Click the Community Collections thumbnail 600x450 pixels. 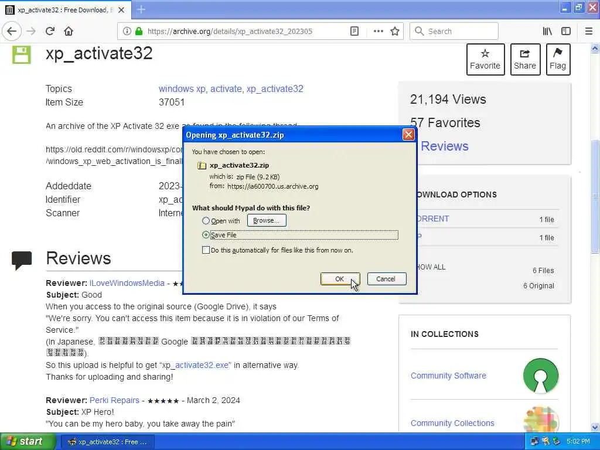coord(541,420)
